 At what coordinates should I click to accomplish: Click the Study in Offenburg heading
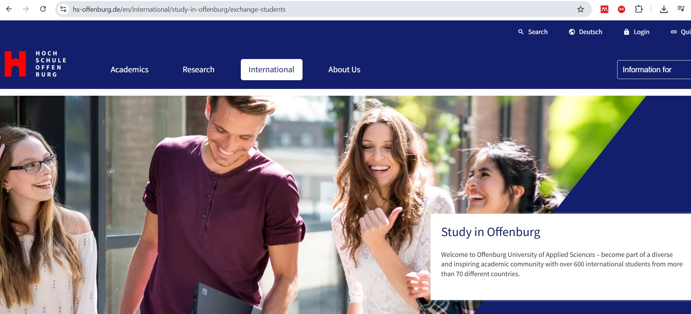click(490, 232)
